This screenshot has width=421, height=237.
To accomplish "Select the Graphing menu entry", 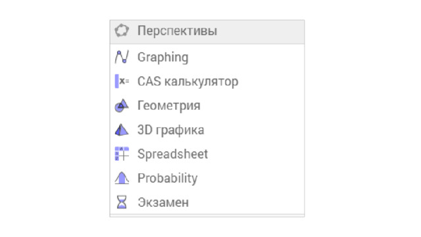I will click(207, 57).
